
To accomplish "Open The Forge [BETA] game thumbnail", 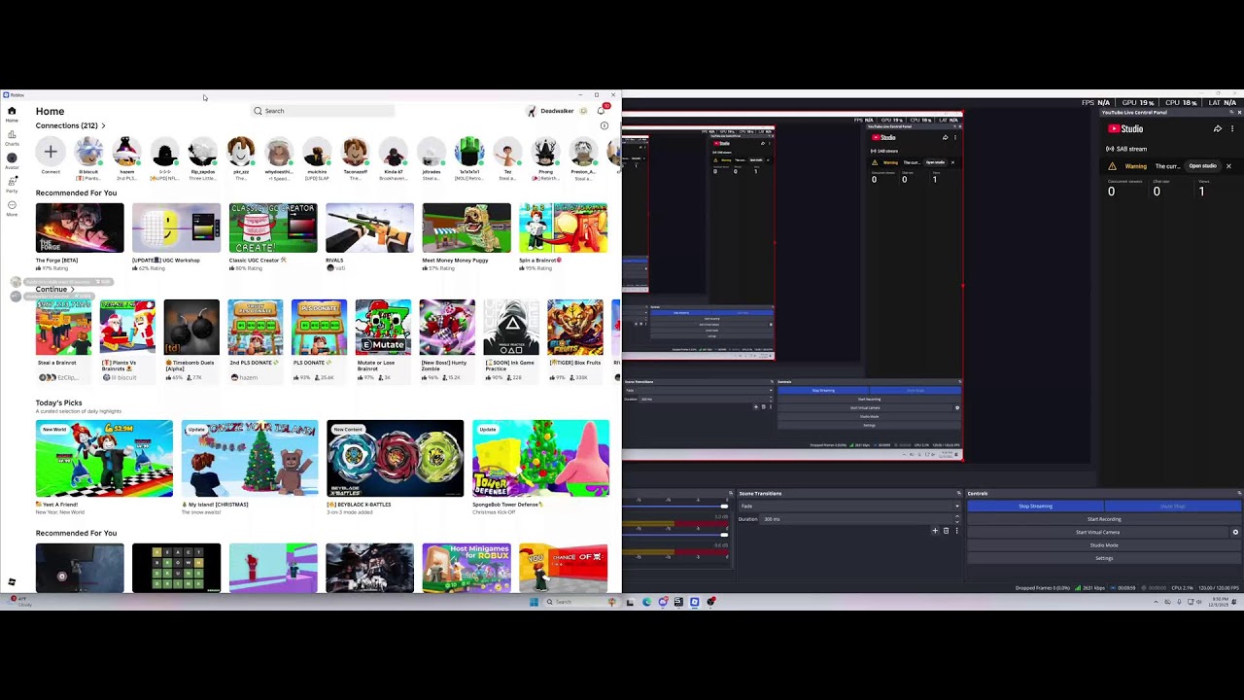I will (80, 228).
